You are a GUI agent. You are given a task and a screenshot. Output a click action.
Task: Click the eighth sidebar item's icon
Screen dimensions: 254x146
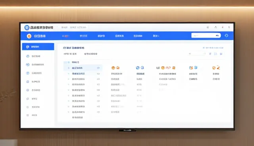[x=28, y=107]
